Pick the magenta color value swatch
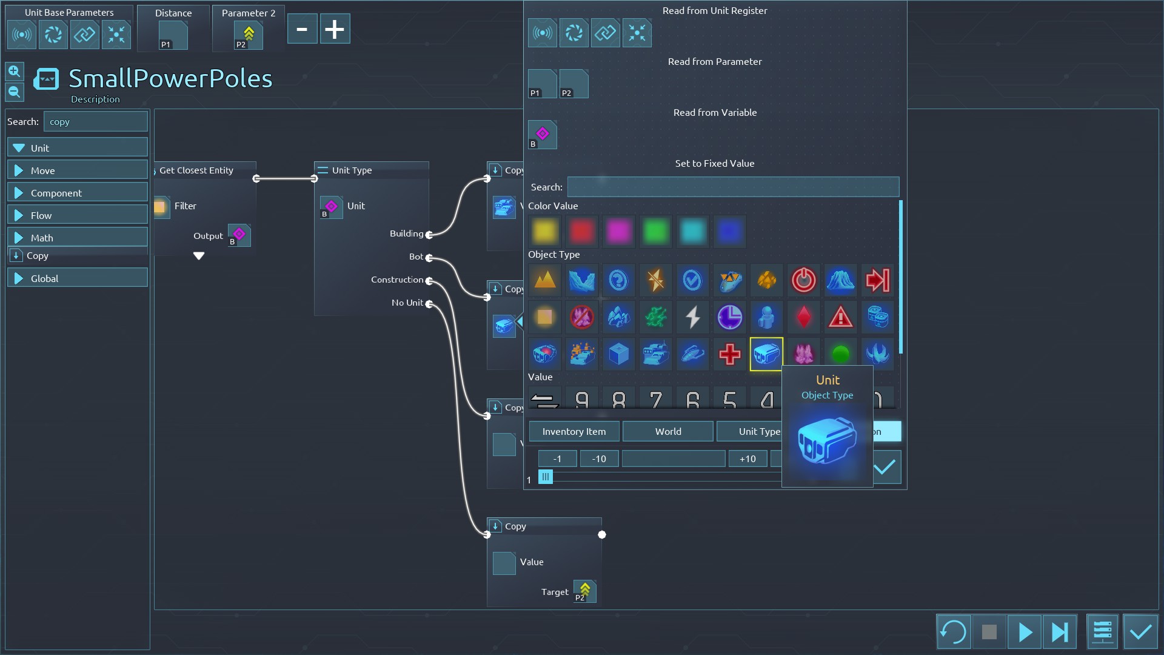 (618, 231)
